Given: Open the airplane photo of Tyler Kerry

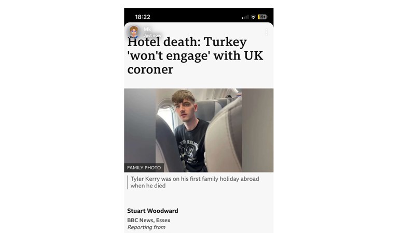Looking at the screenshot, I should [199, 130].
